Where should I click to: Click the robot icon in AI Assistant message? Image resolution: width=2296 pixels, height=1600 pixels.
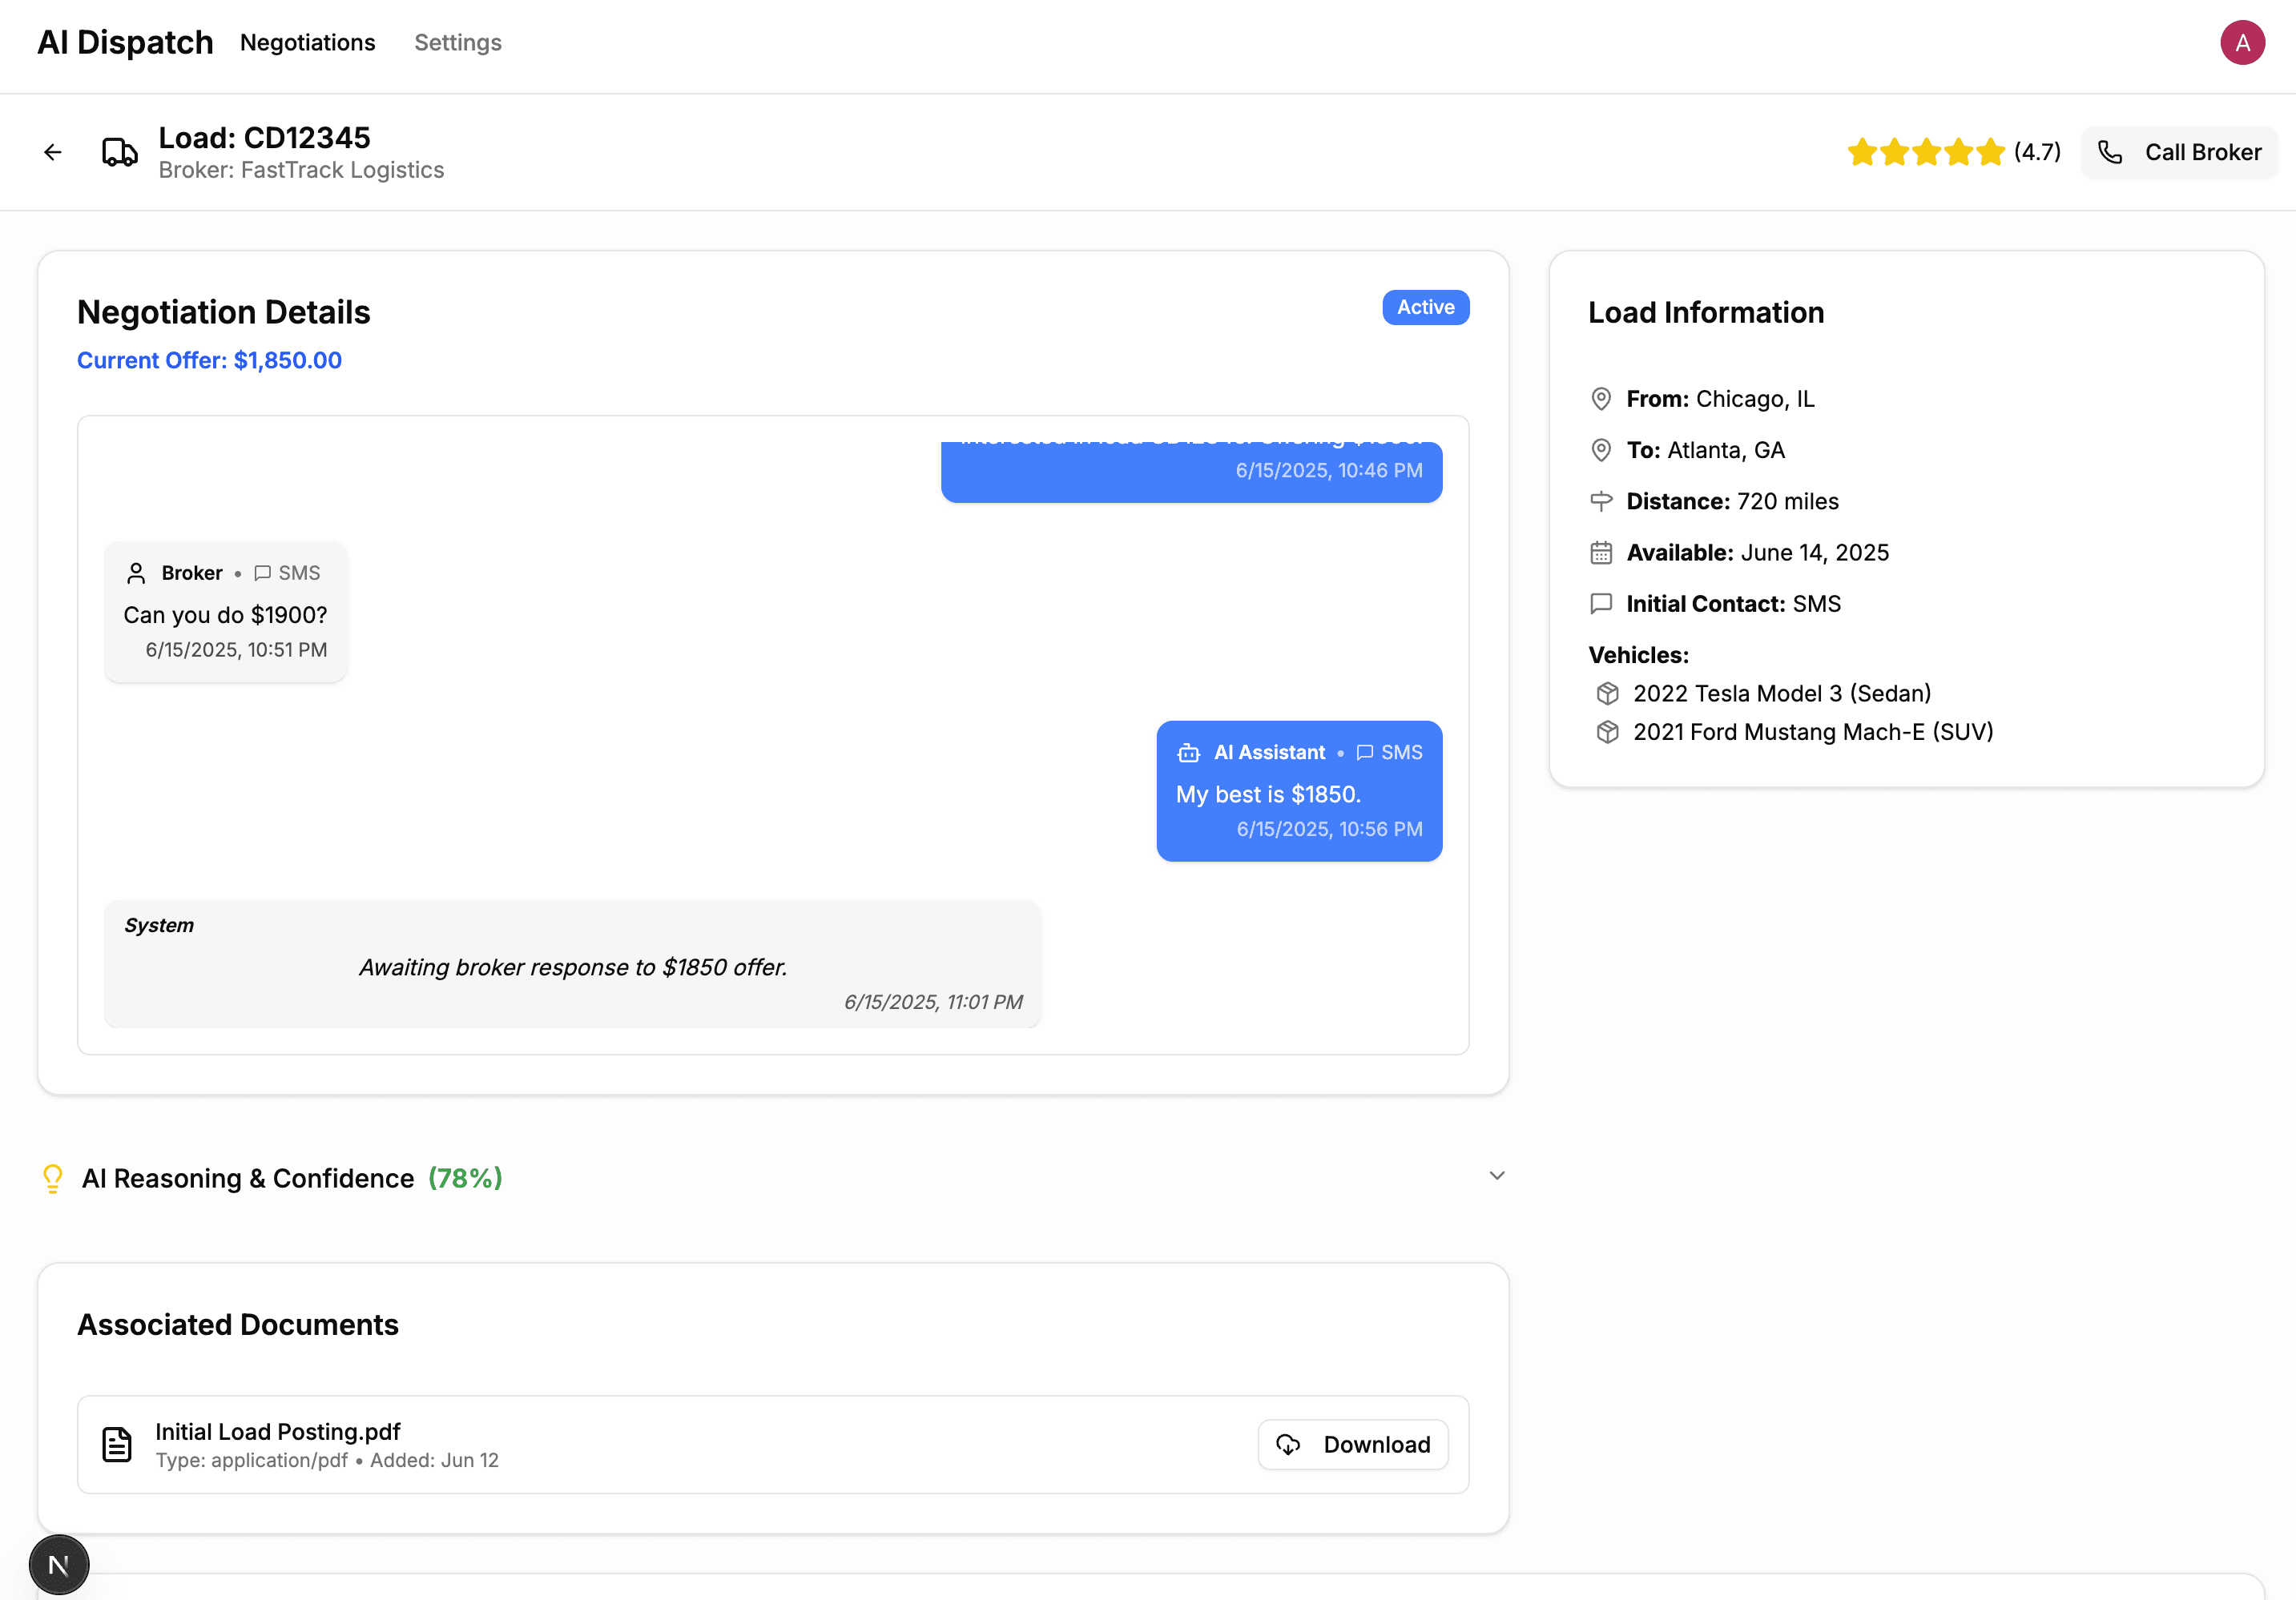(x=1189, y=753)
